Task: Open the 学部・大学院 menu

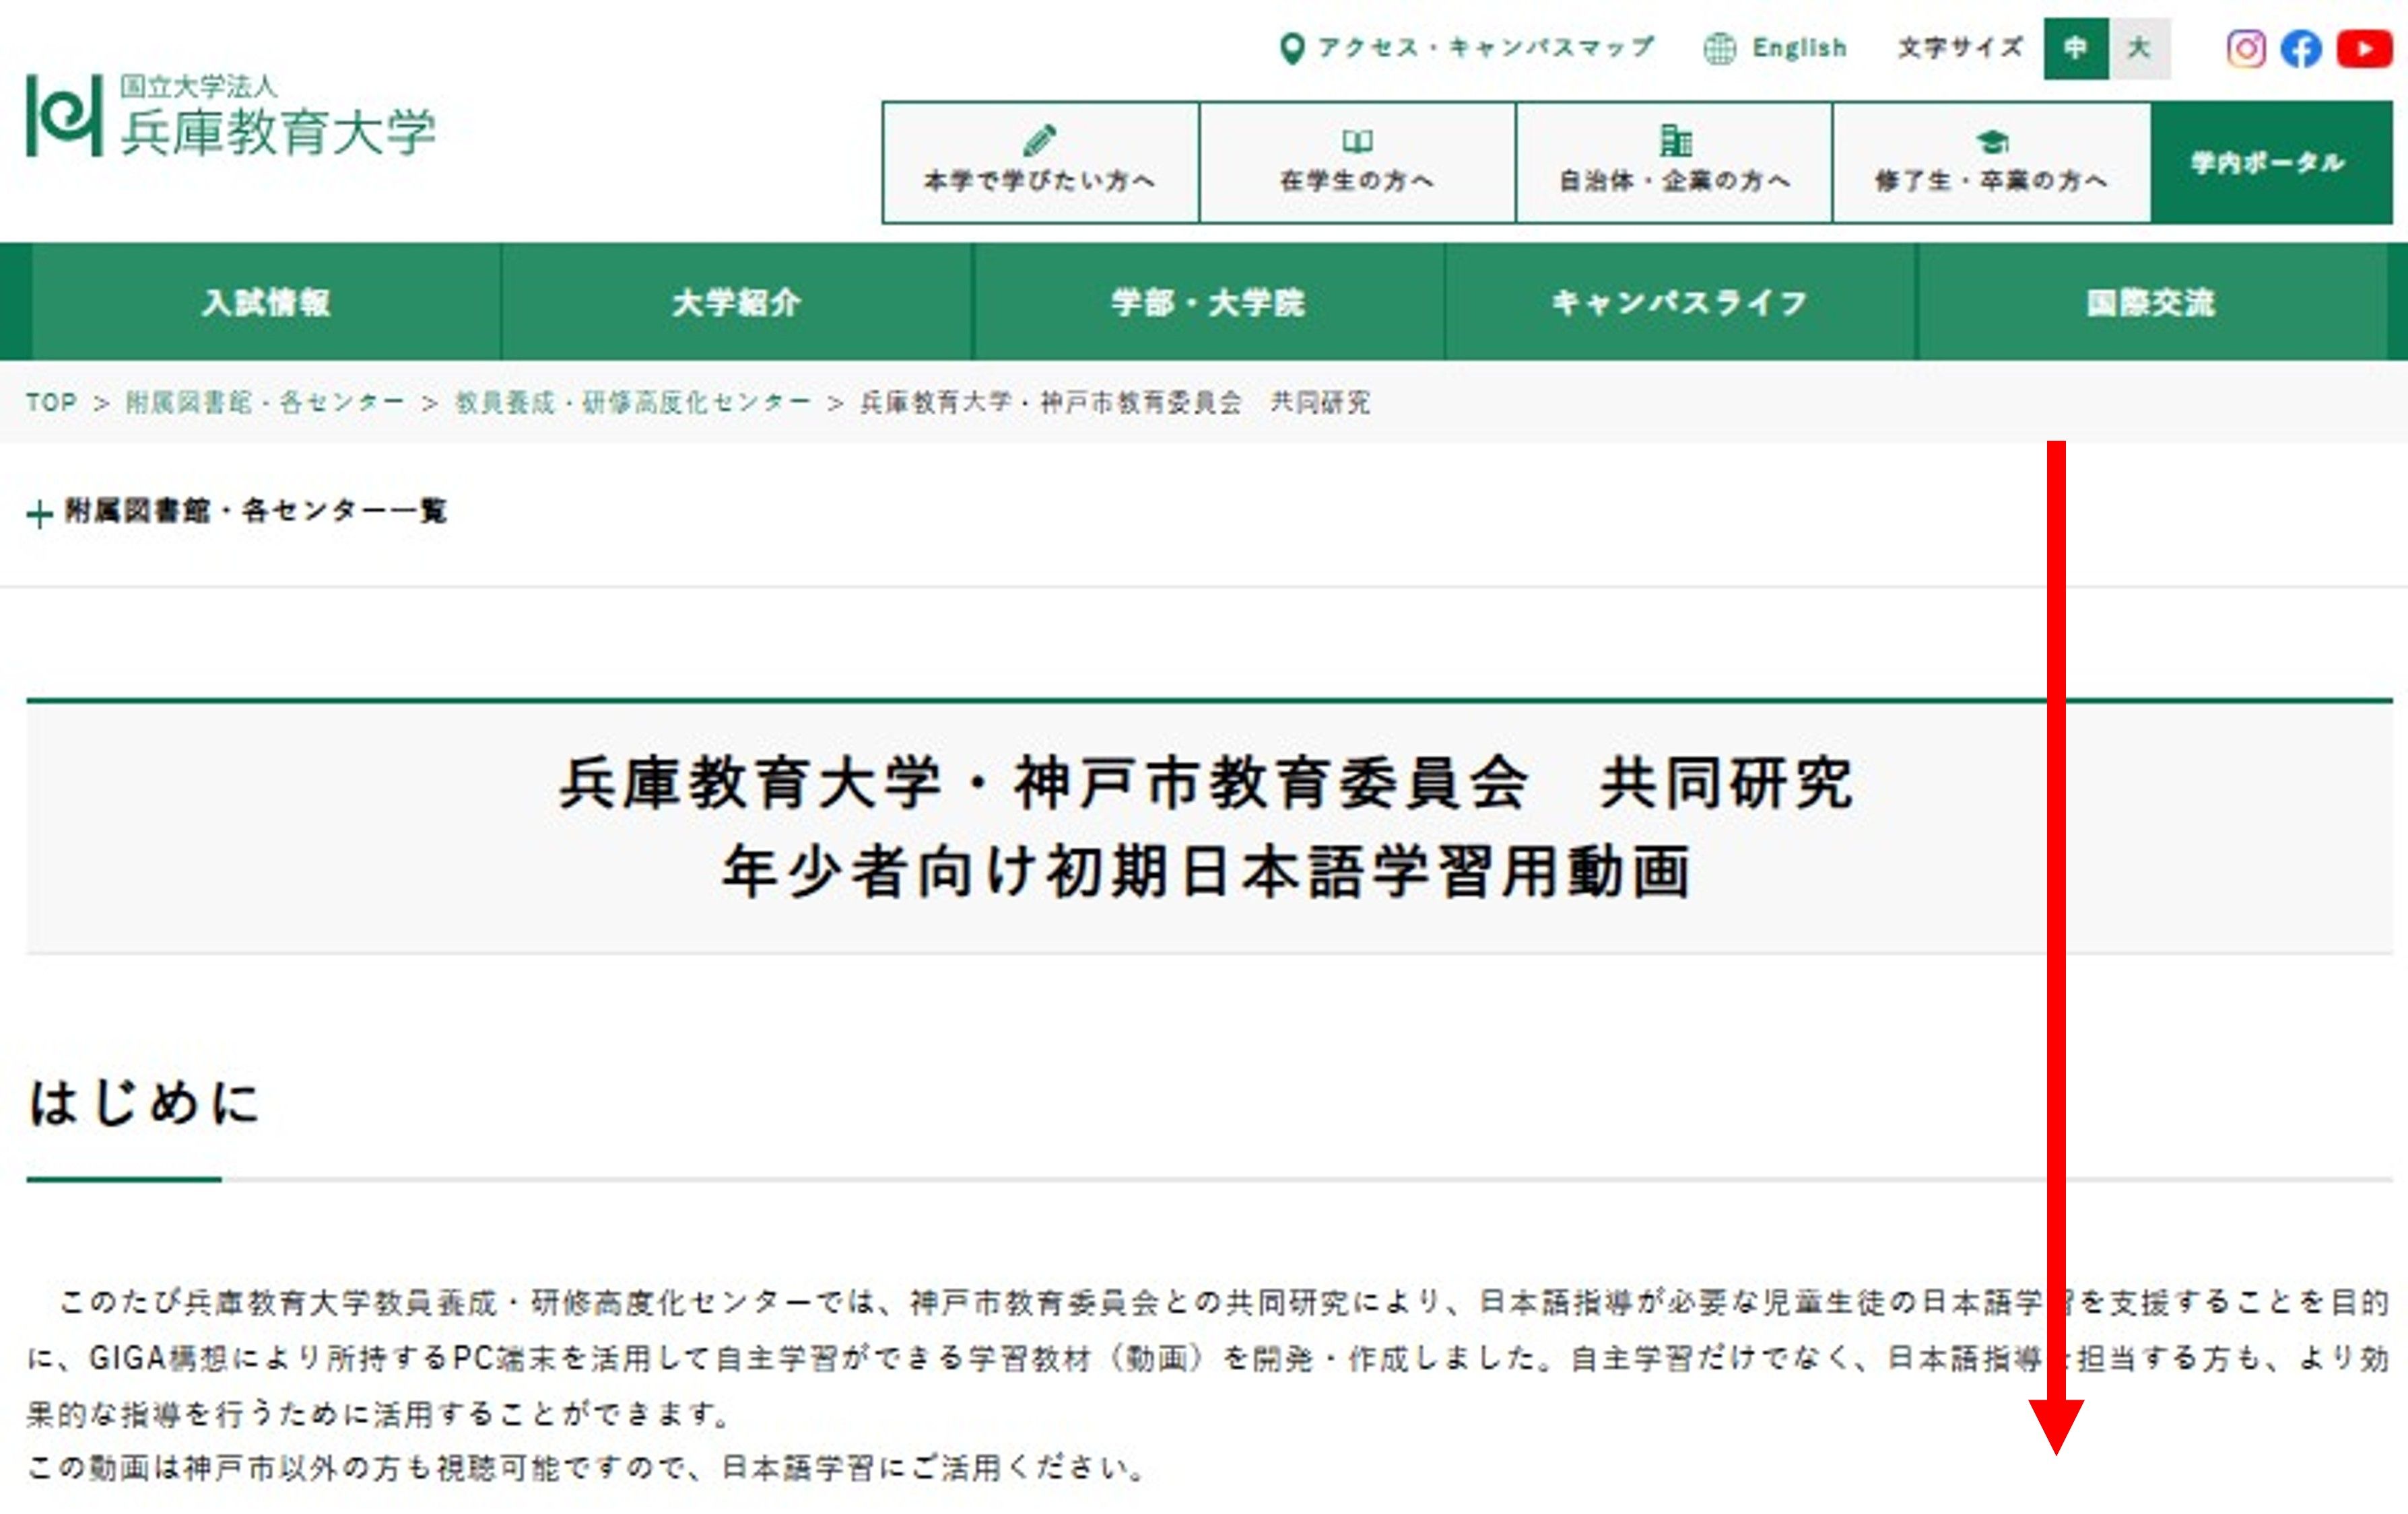Action: pyautogui.click(x=1208, y=302)
